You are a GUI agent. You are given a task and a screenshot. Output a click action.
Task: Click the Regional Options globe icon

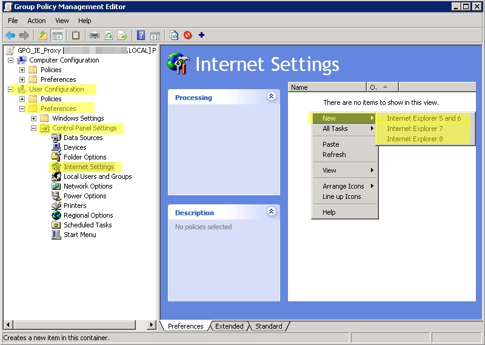[56, 215]
